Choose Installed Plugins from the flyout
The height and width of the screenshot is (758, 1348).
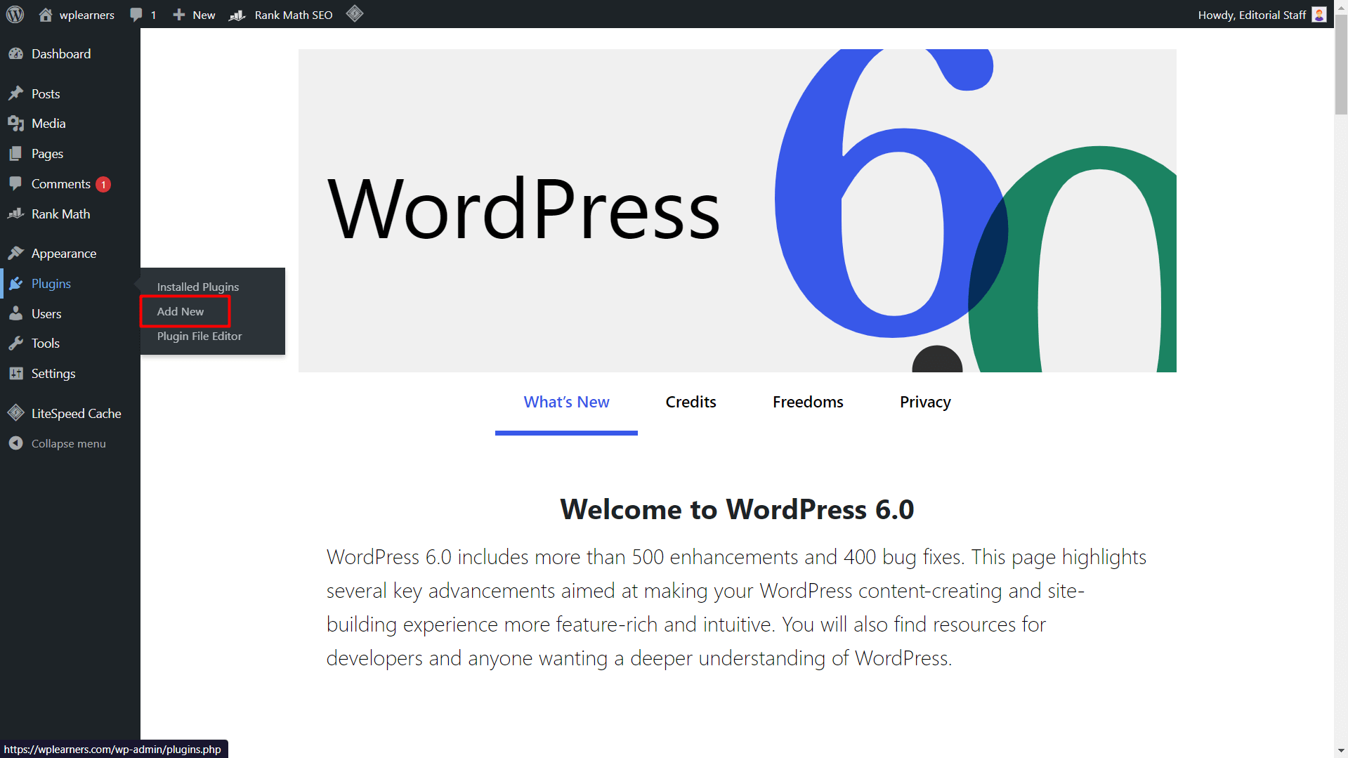(198, 287)
